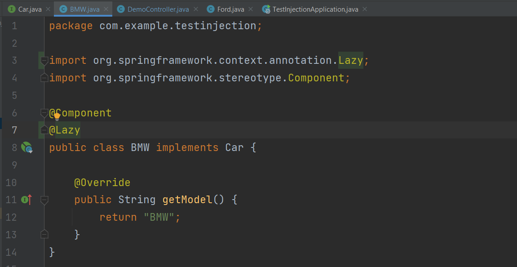Screen dimensions: 517x267
Task: Click line number 14 in the gutter
Action: pyautogui.click(x=11, y=252)
